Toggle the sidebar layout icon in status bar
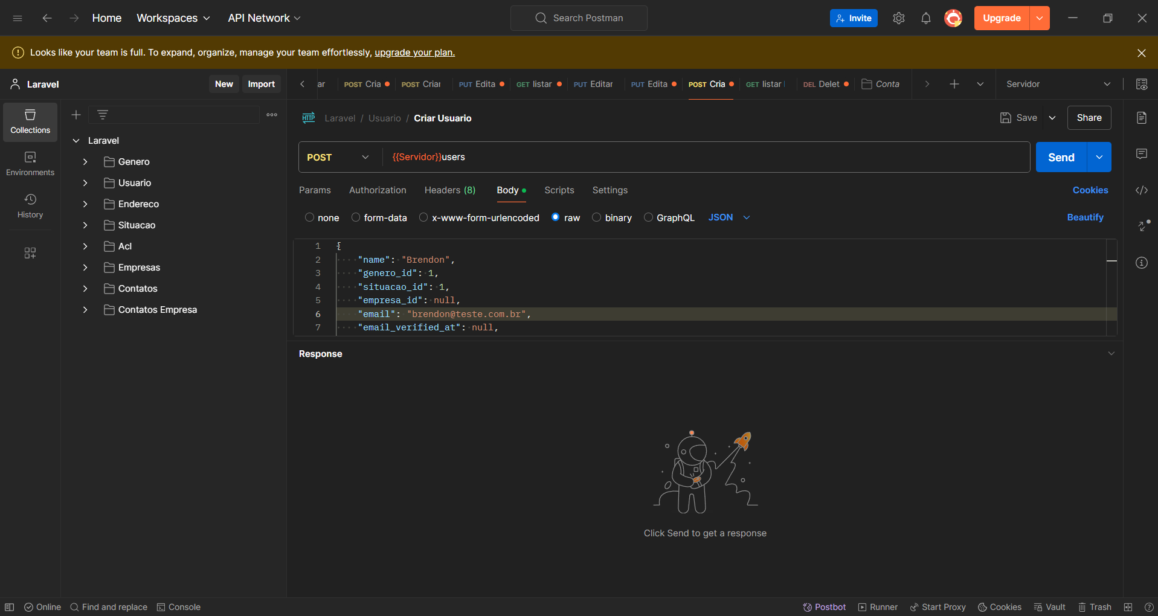This screenshot has width=1158, height=616. (x=10, y=607)
